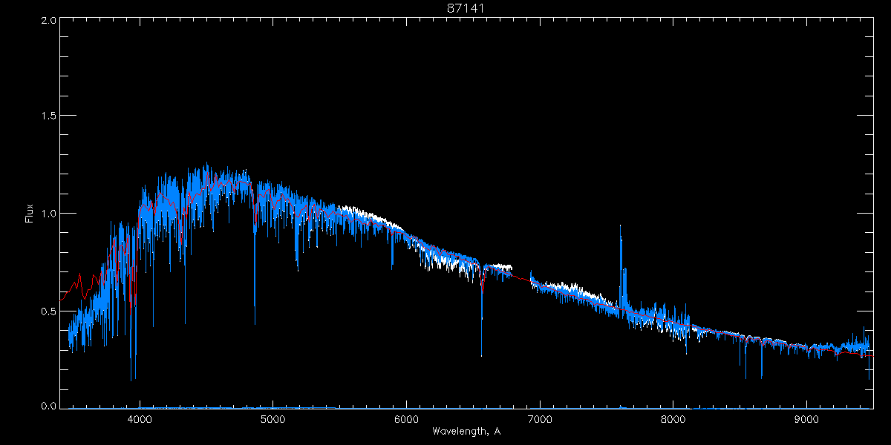
Task: Click the Flux y-axis label
Action: click(x=29, y=214)
